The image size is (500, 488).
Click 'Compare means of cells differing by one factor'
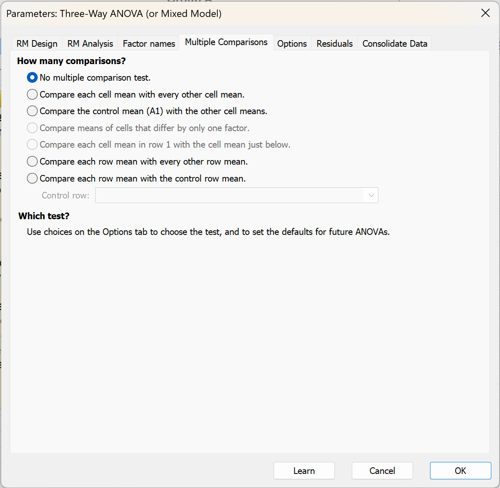click(x=32, y=128)
